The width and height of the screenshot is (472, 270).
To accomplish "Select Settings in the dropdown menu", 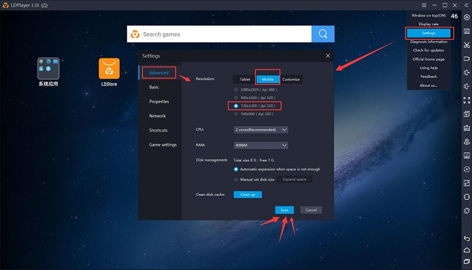I will pos(429,33).
